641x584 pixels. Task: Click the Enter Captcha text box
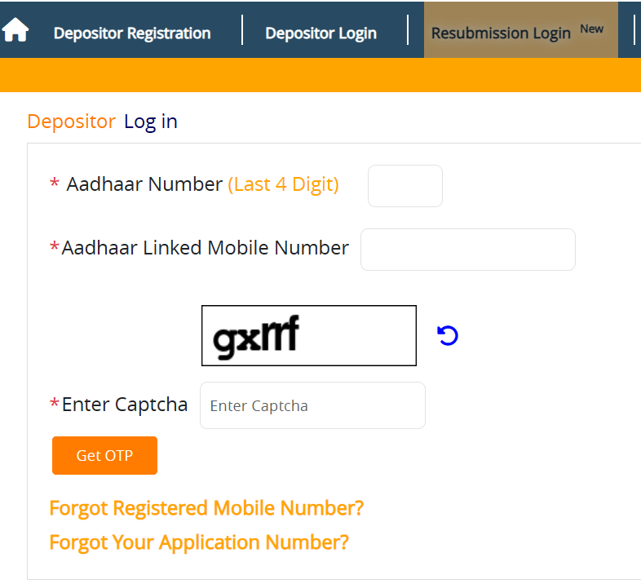312,405
